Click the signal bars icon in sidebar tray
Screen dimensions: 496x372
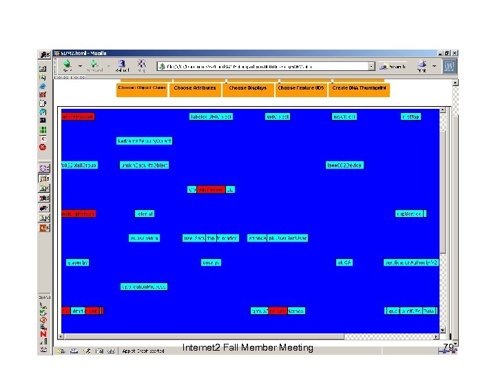44,341
